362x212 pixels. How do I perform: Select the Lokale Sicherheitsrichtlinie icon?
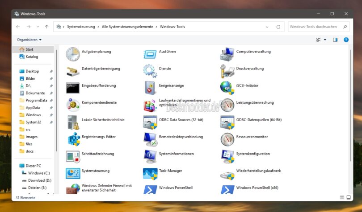point(73,122)
